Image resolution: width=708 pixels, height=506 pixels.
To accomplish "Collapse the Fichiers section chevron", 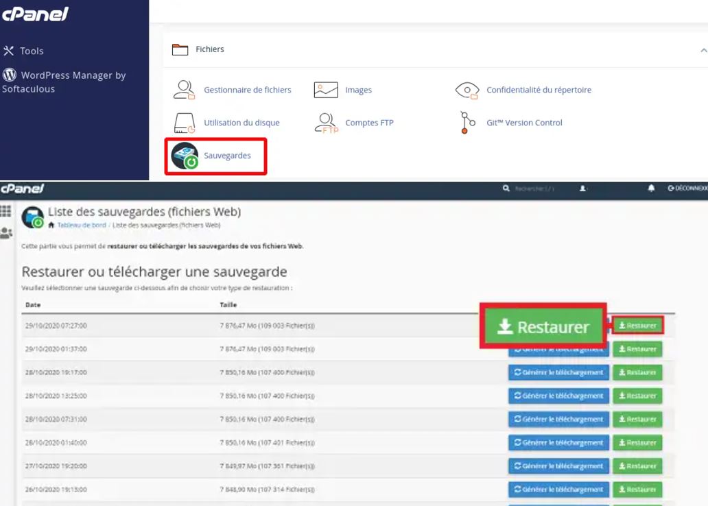I will point(703,49).
